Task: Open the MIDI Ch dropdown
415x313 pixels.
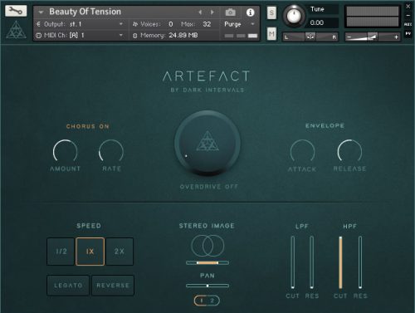Action: 81,35
